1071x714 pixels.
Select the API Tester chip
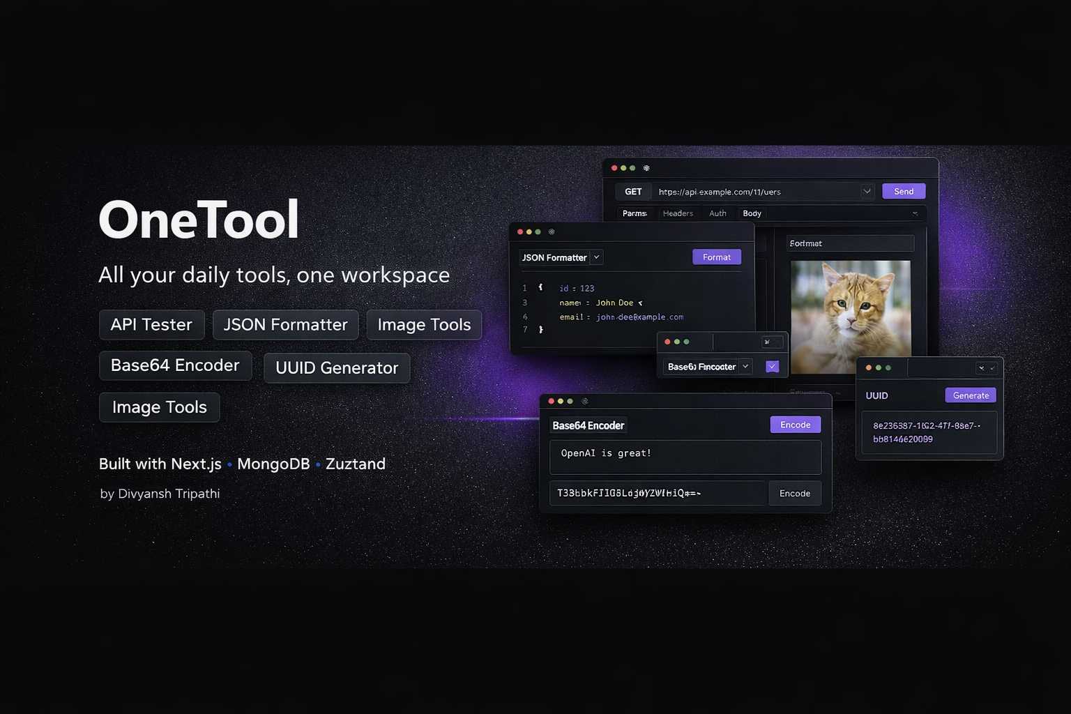click(151, 324)
